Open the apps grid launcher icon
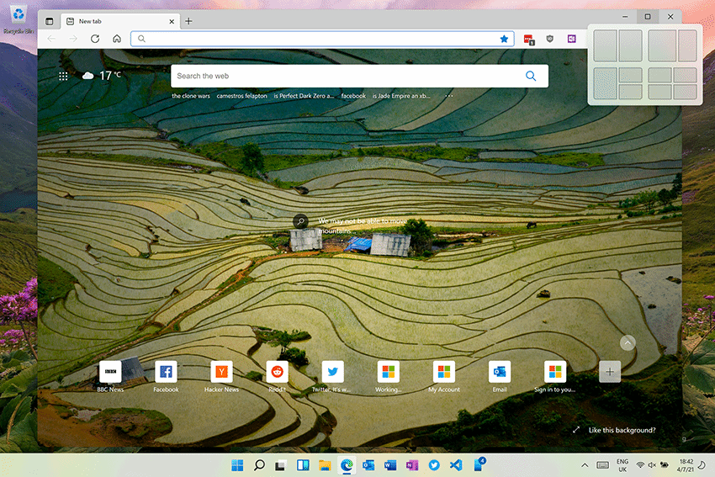715x477 pixels. pos(63,77)
